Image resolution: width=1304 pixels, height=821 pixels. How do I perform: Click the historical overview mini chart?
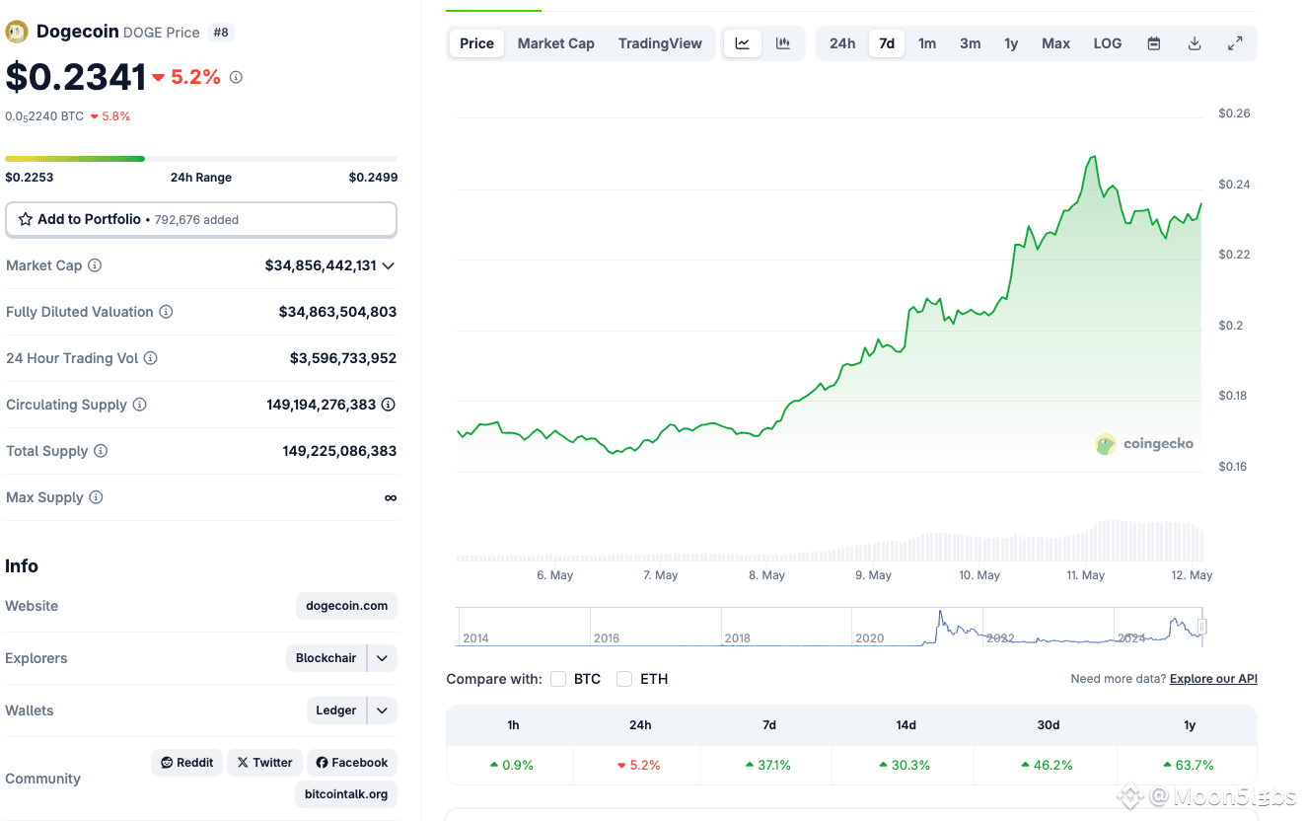coord(830,627)
